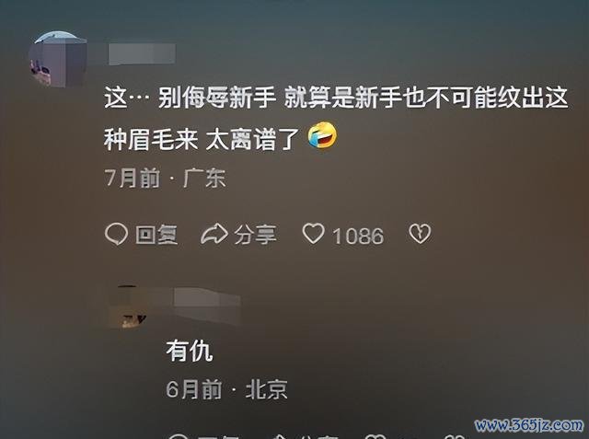Tap the share arrow icon under first comment
The width and height of the screenshot is (589, 439).
tap(214, 234)
